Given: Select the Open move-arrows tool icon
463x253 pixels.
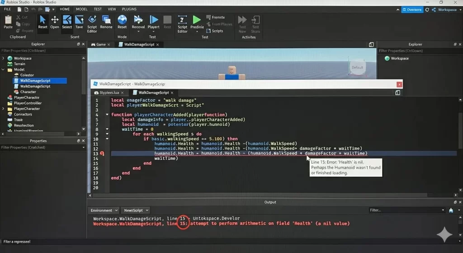Looking at the screenshot, I should click(55, 19).
